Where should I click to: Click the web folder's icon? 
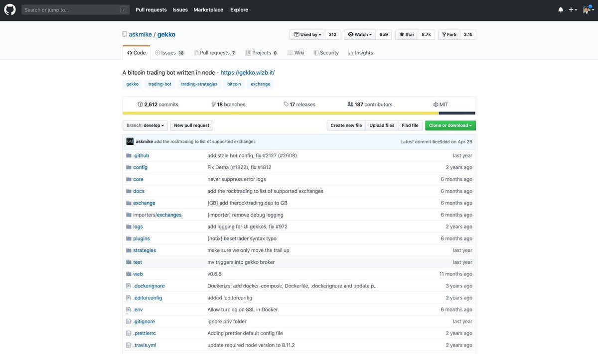pyautogui.click(x=129, y=274)
